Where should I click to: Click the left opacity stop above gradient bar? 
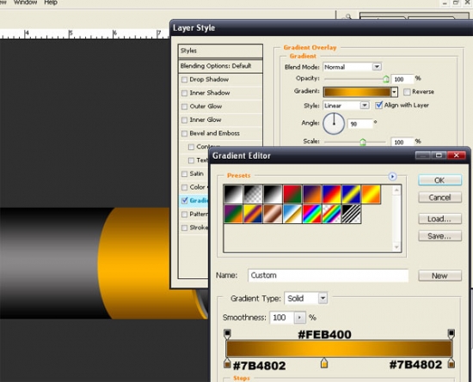227,334
